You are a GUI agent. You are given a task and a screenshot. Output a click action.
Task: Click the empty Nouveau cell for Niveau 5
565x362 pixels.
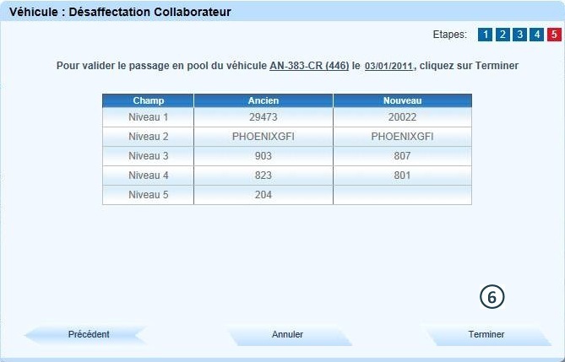[402, 195]
